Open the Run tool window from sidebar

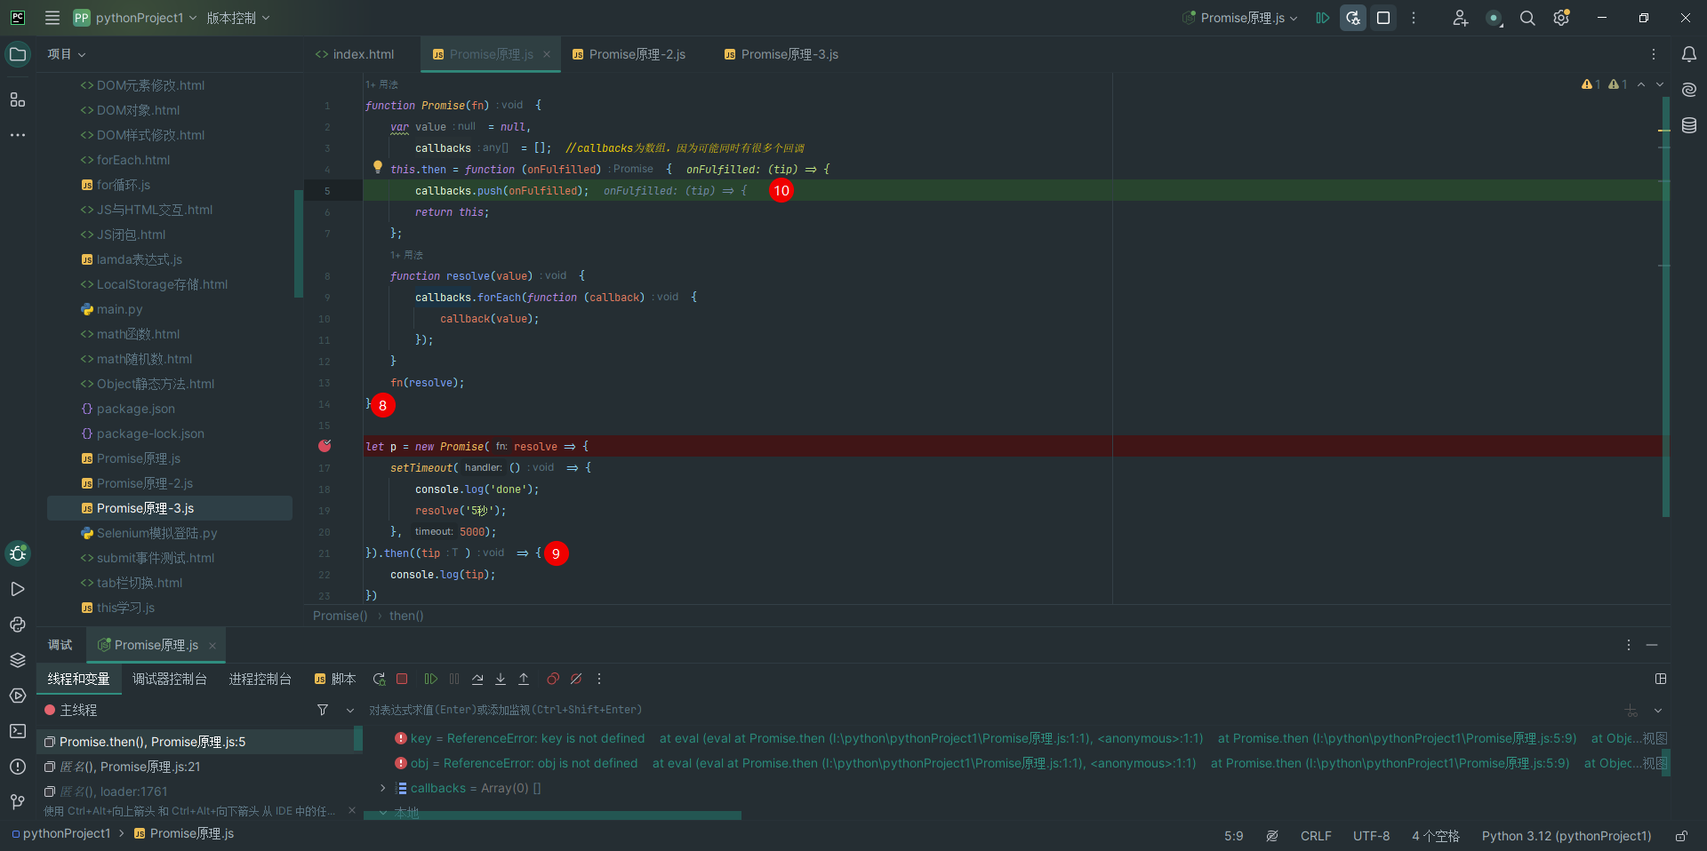18,589
